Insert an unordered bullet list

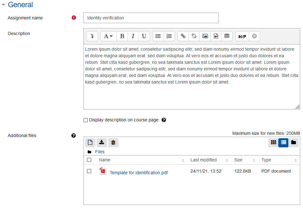tap(158, 36)
